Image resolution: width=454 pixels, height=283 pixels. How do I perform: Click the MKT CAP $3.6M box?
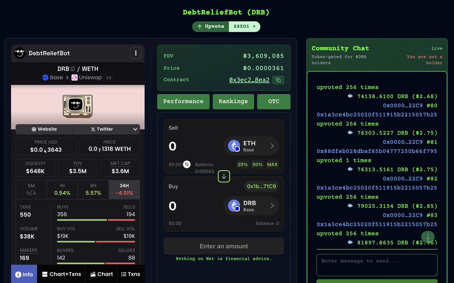(x=120, y=168)
